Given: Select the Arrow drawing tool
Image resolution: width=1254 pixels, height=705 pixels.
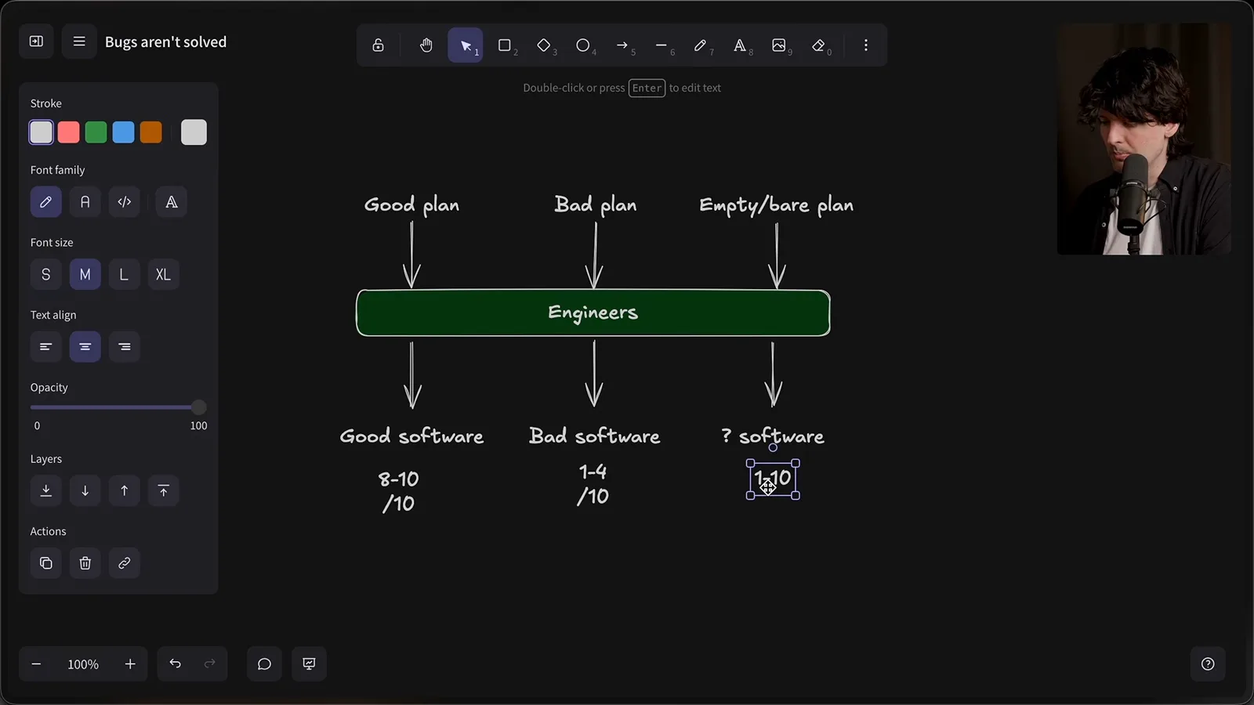Looking at the screenshot, I should [622, 45].
